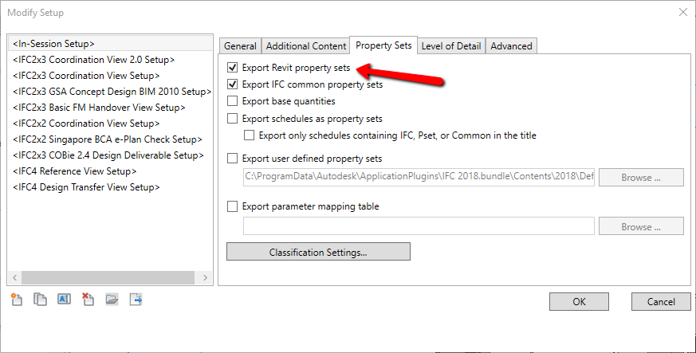Switch to the General tab
Viewport: 696px width, 353px height.
click(240, 46)
